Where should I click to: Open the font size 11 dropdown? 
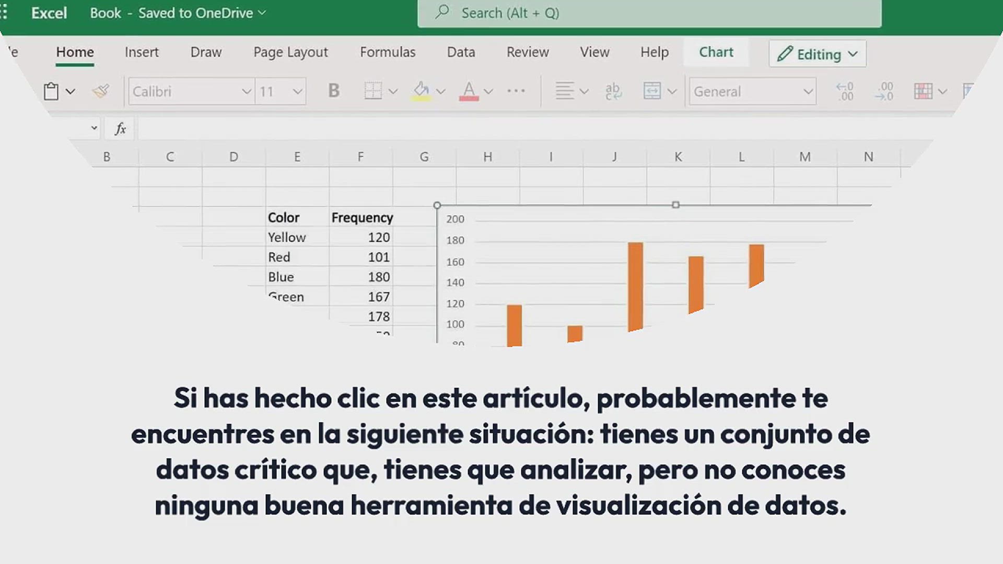pos(281,91)
